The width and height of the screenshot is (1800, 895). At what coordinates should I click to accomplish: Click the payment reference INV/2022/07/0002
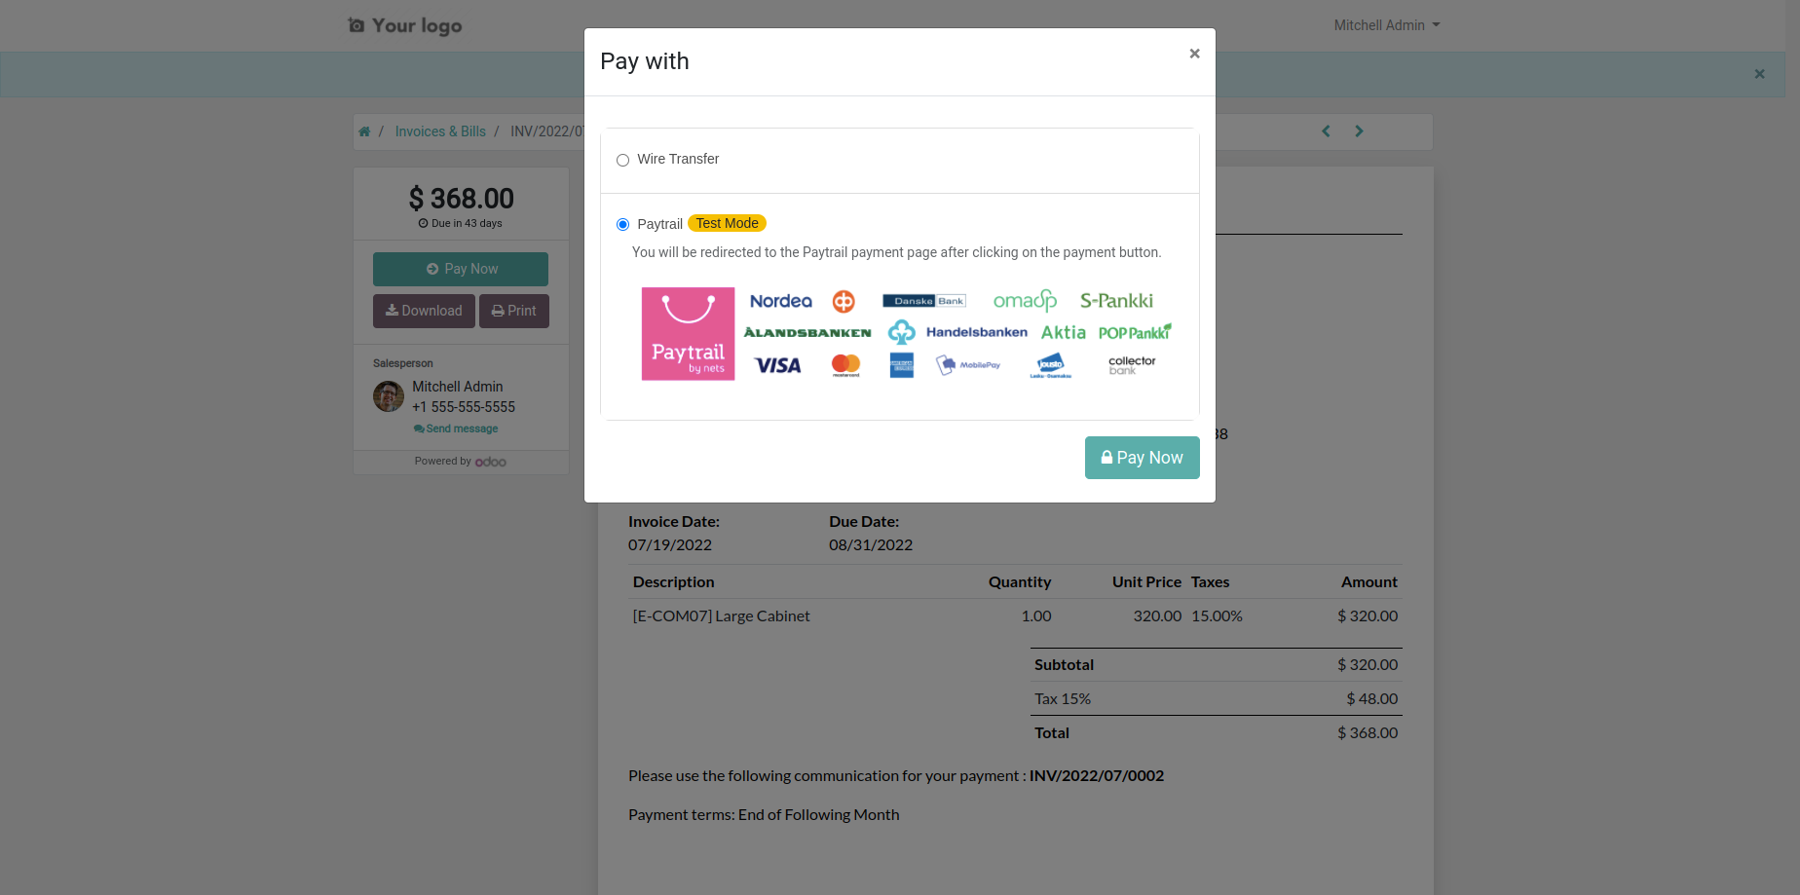pos(1097,776)
